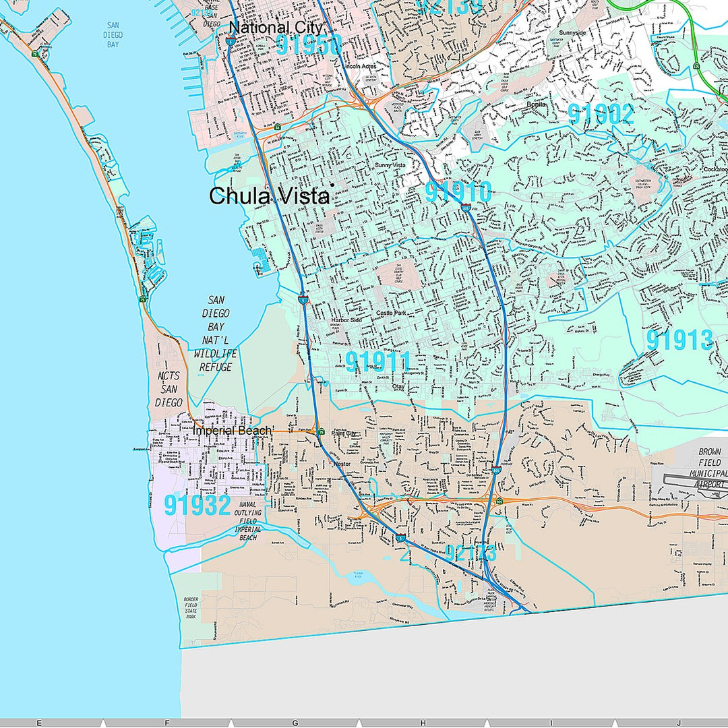Select ZIP code 91913 label
Viewport: 728px width, 728px height.
(679, 340)
